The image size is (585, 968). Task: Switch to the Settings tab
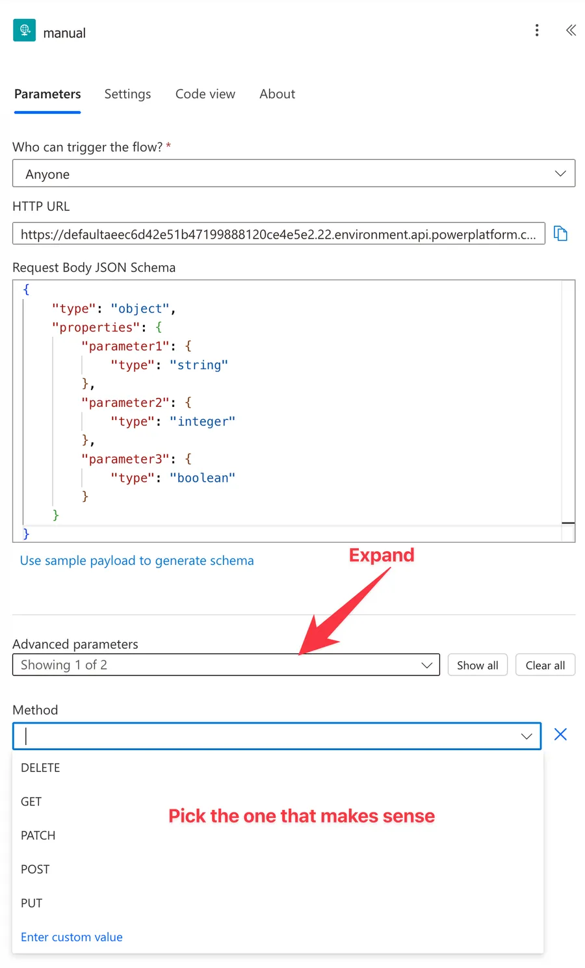point(127,94)
